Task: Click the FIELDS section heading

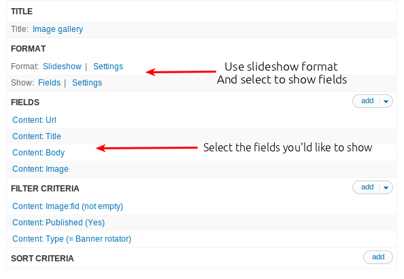Action: pyautogui.click(x=25, y=103)
